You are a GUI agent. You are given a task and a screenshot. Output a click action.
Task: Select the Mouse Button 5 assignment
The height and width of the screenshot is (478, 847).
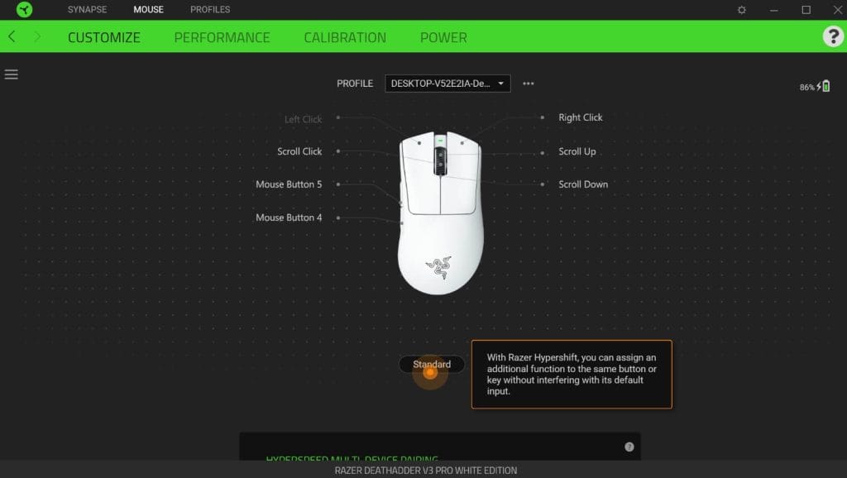pos(289,184)
